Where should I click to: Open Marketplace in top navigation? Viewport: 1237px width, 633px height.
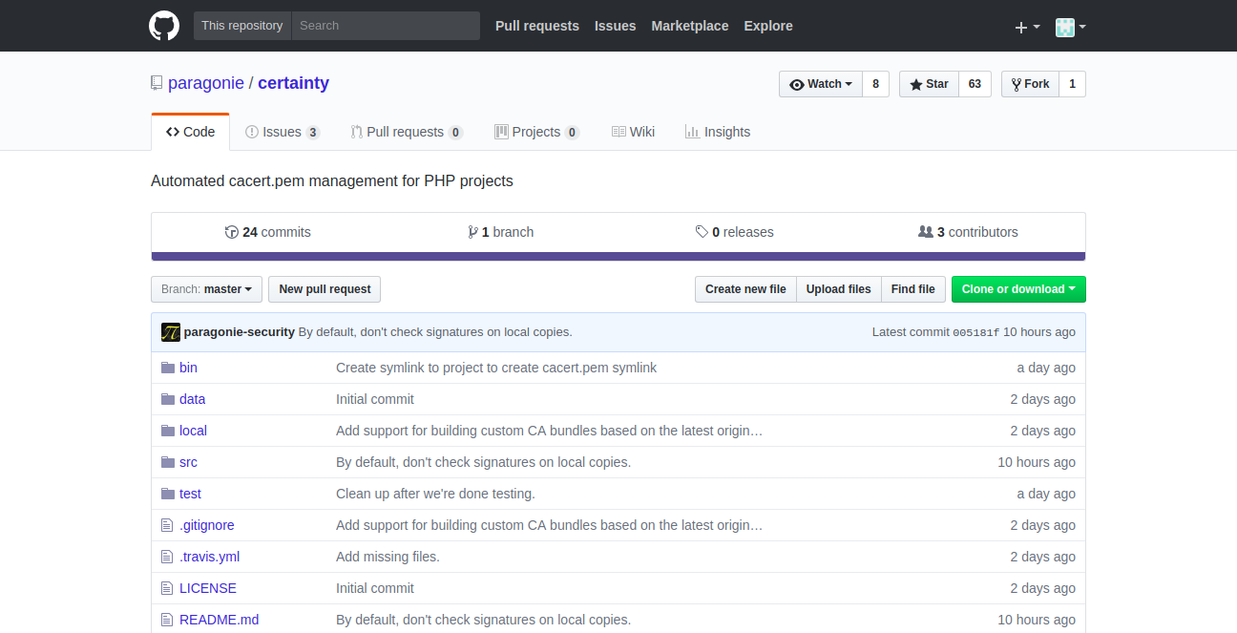tap(690, 26)
